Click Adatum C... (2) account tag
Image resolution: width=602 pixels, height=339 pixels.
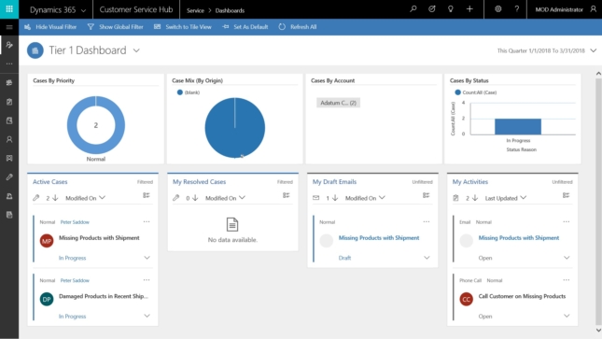tap(338, 103)
